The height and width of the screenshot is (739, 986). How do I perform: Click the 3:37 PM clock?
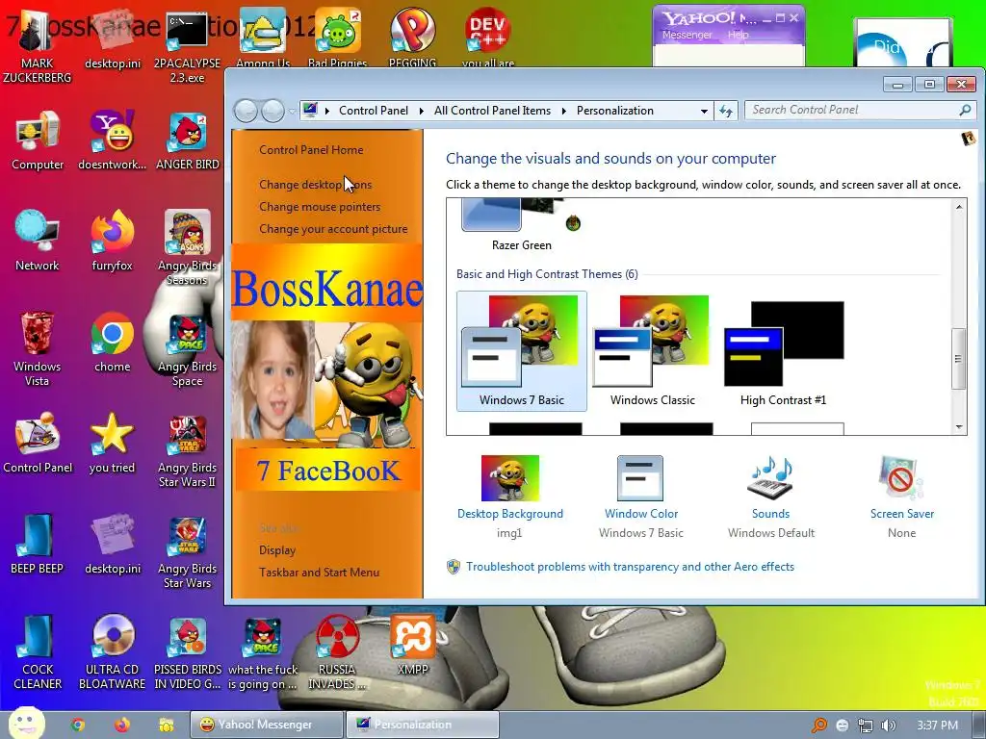938,726
